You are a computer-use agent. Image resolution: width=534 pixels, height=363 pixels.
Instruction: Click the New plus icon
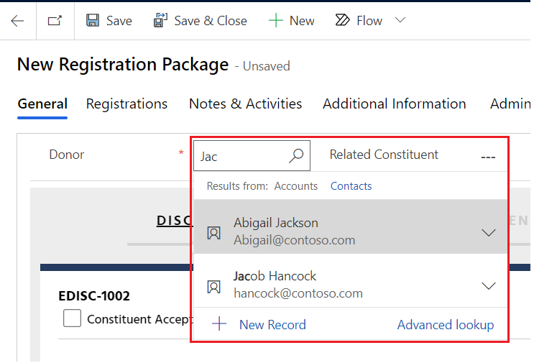tap(275, 21)
